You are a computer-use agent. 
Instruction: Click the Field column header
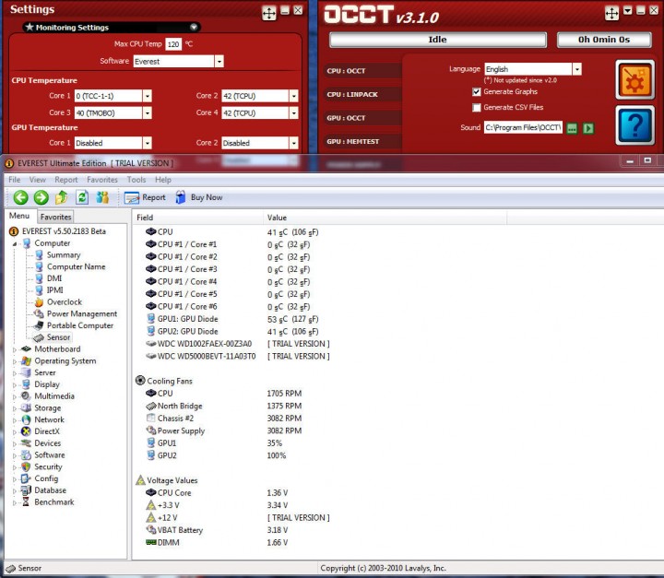point(197,218)
